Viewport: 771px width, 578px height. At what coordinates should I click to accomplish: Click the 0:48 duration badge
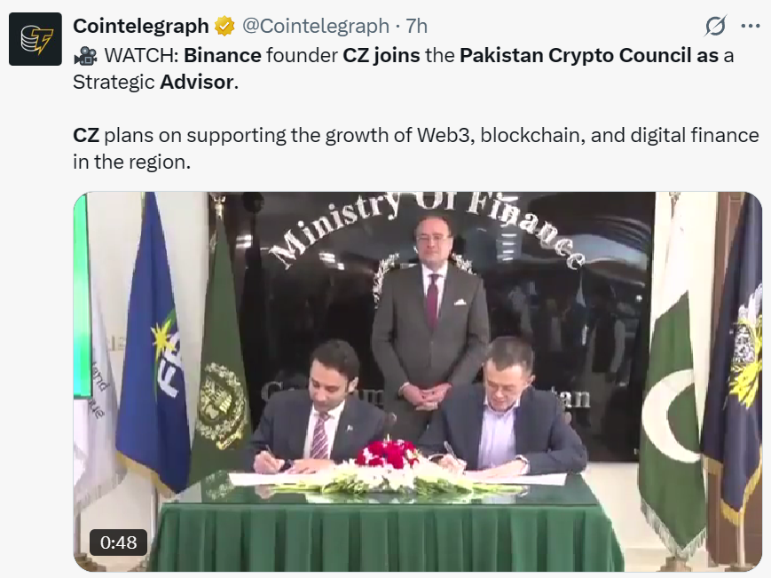click(119, 542)
